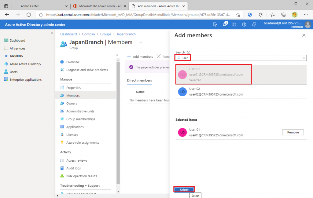The width and height of the screenshot is (313, 198).
Task: Open Administrative units item
Action: coord(80,111)
